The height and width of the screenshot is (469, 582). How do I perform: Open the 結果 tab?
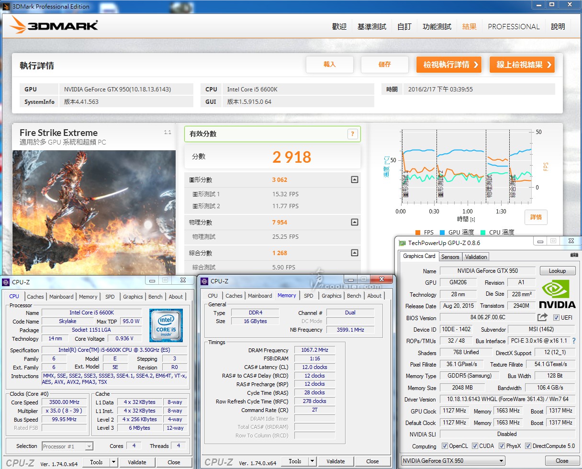pyautogui.click(x=470, y=27)
